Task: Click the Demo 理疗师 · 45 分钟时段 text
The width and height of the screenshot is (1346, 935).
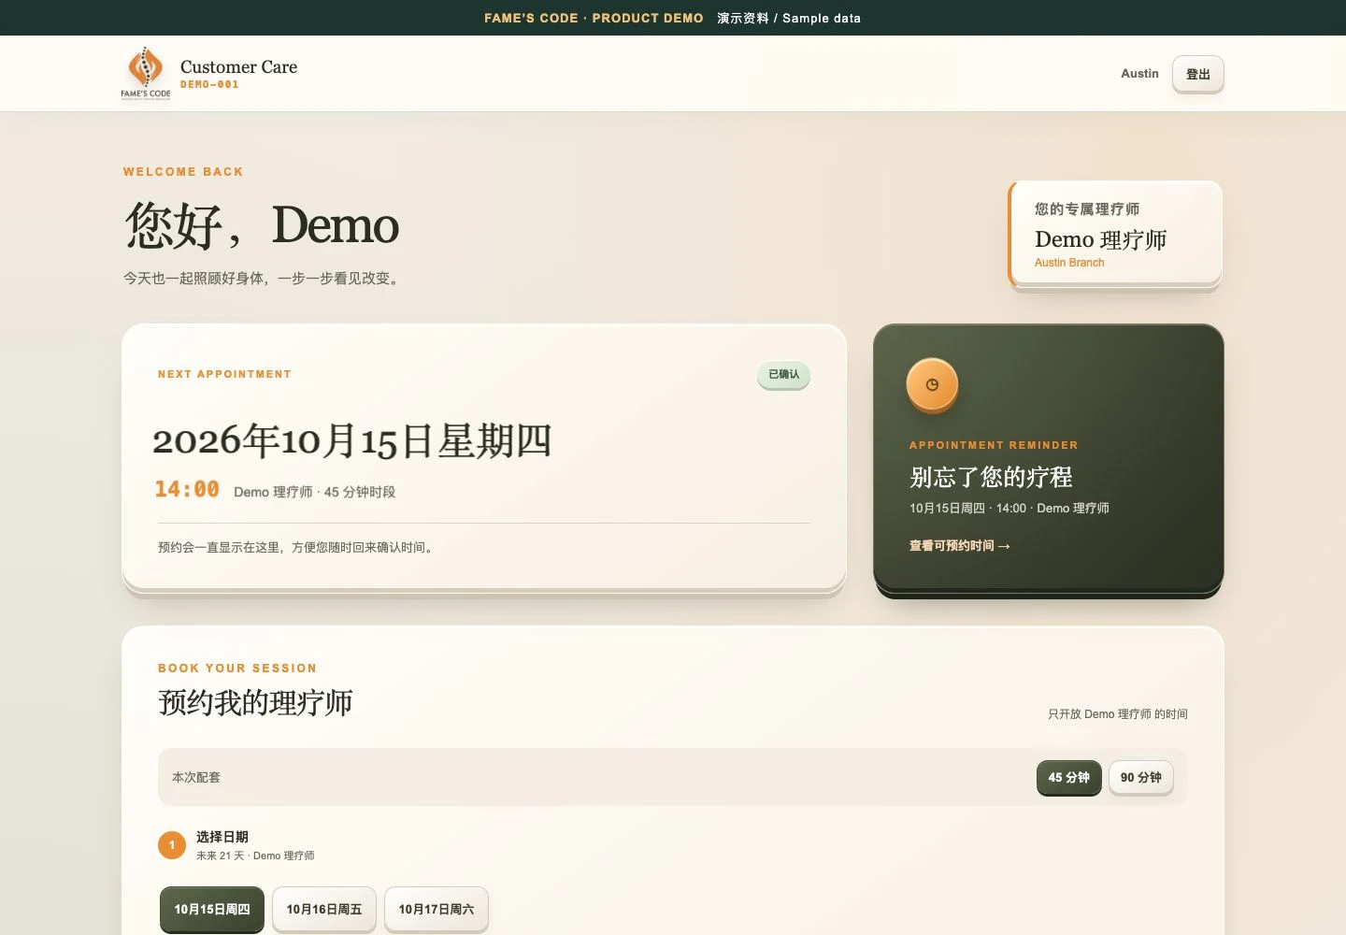Action: [x=314, y=492]
